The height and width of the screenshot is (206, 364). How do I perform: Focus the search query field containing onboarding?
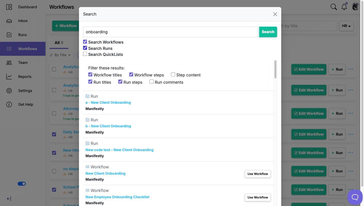[170, 32]
